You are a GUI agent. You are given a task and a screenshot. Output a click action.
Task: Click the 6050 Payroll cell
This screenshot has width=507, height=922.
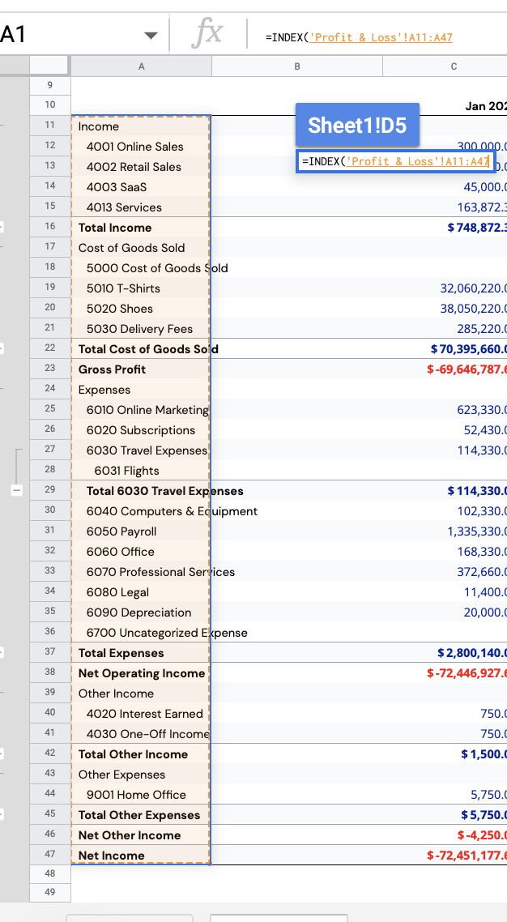pos(141,531)
